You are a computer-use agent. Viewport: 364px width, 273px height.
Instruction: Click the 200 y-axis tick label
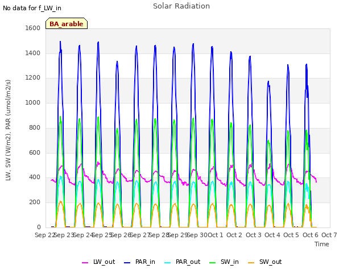point(35,202)
